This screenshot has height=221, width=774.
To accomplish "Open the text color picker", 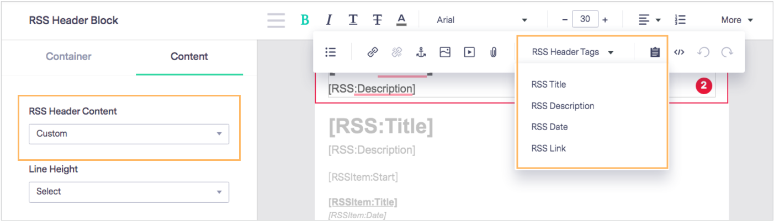I will (x=401, y=20).
